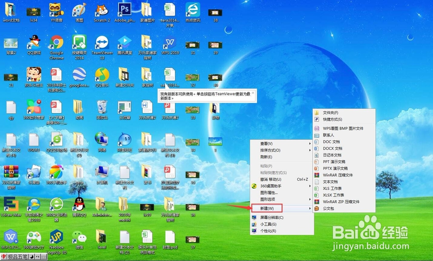433x261 pixels.
Task: Expand the 360桌面助手 submenu
Action: click(x=282, y=186)
